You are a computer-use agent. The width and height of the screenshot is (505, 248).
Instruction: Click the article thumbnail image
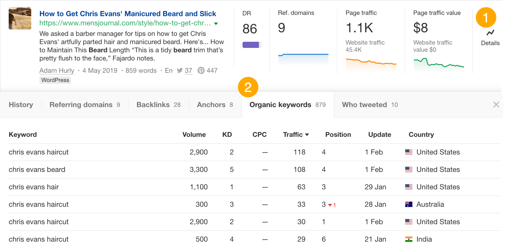[20, 18]
